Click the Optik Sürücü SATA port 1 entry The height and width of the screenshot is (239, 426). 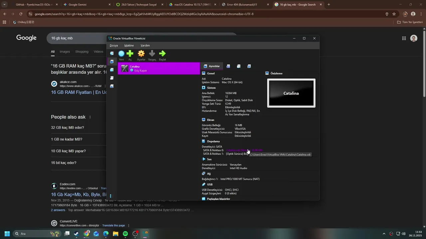pyautogui.click(x=237, y=154)
